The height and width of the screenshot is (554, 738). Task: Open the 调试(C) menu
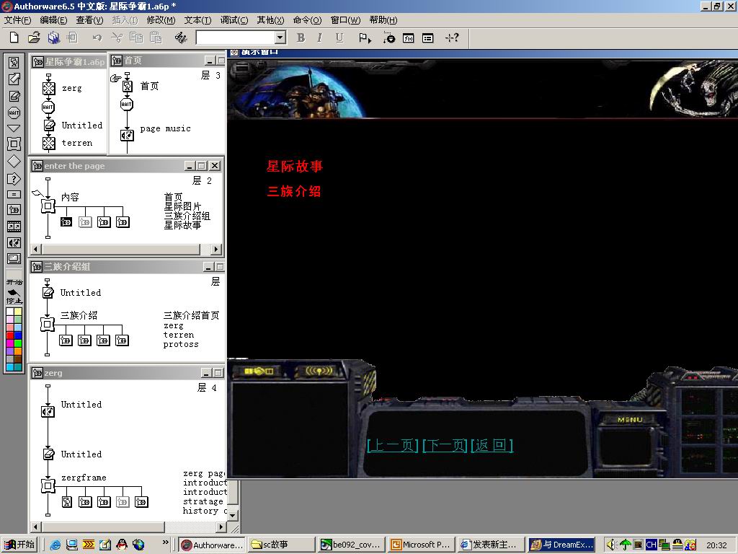click(x=234, y=19)
